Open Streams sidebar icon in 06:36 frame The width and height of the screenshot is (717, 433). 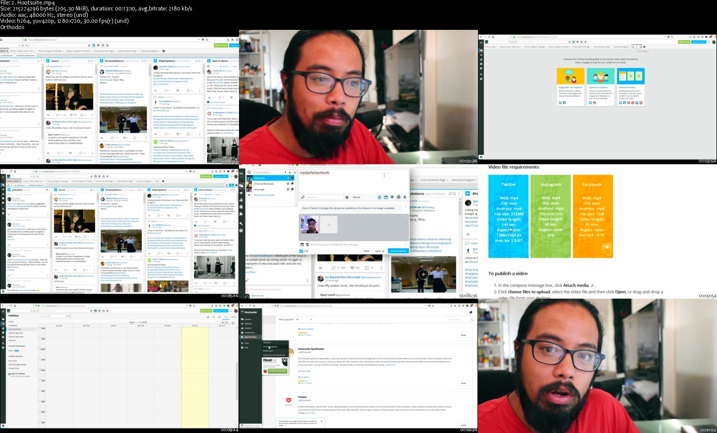tap(241, 186)
